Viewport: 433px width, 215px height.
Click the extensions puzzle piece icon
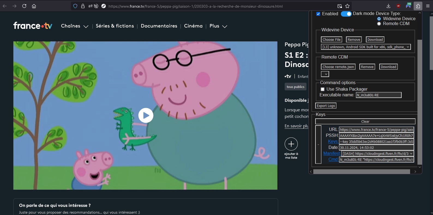(x=418, y=6)
